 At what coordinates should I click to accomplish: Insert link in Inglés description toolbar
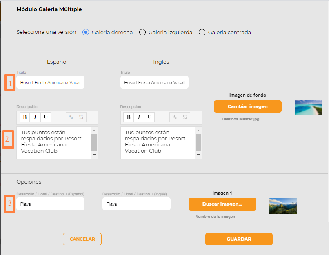175,117
